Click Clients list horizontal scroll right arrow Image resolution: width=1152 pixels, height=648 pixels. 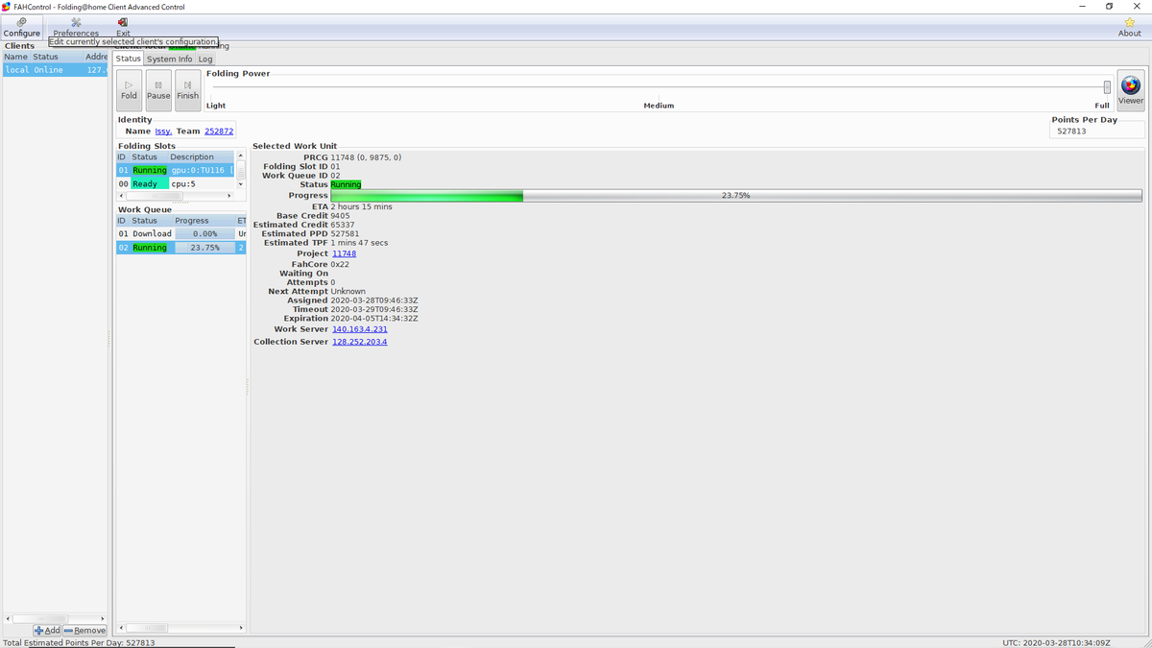point(103,618)
